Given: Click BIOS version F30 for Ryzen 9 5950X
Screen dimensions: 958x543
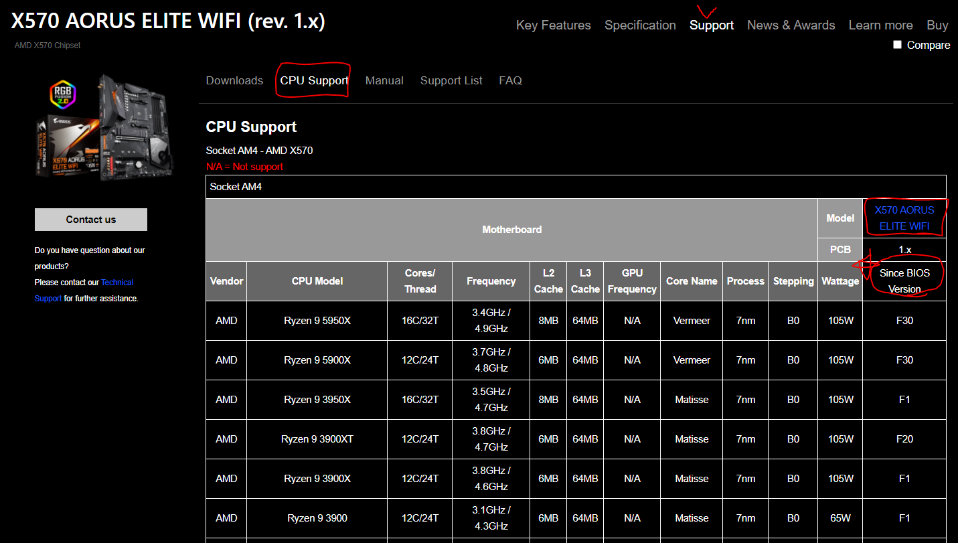Looking at the screenshot, I should (904, 321).
